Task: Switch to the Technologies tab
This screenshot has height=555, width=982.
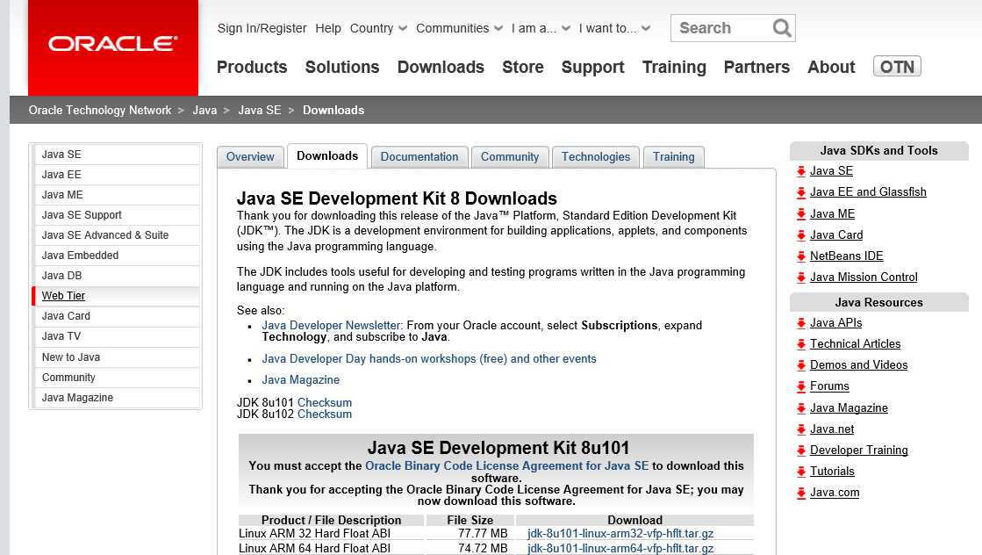Action: click(596, 156)
